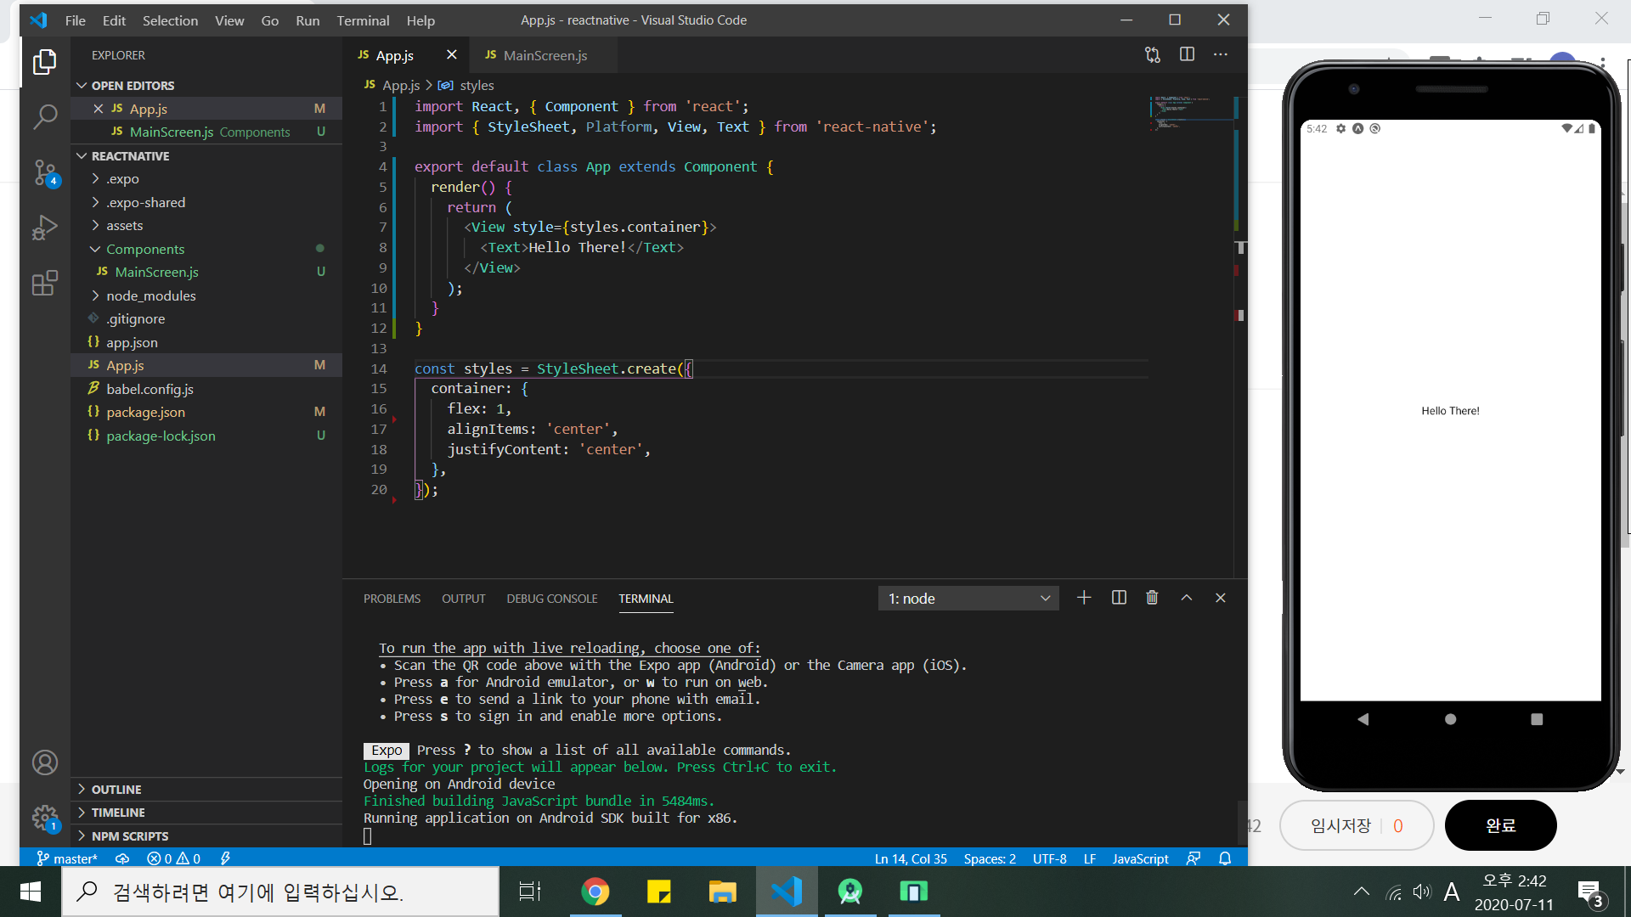Kill terminal with the trash icon
This screenshot has height=917, width=1631.
(x=1152, y=598)
